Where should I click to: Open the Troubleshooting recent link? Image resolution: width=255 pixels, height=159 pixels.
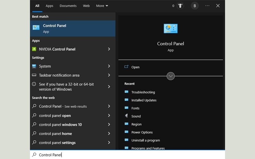point(143,92)
